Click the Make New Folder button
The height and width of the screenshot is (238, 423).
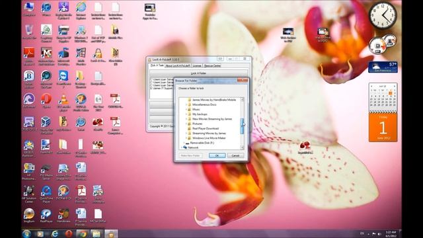coord(190,156)
